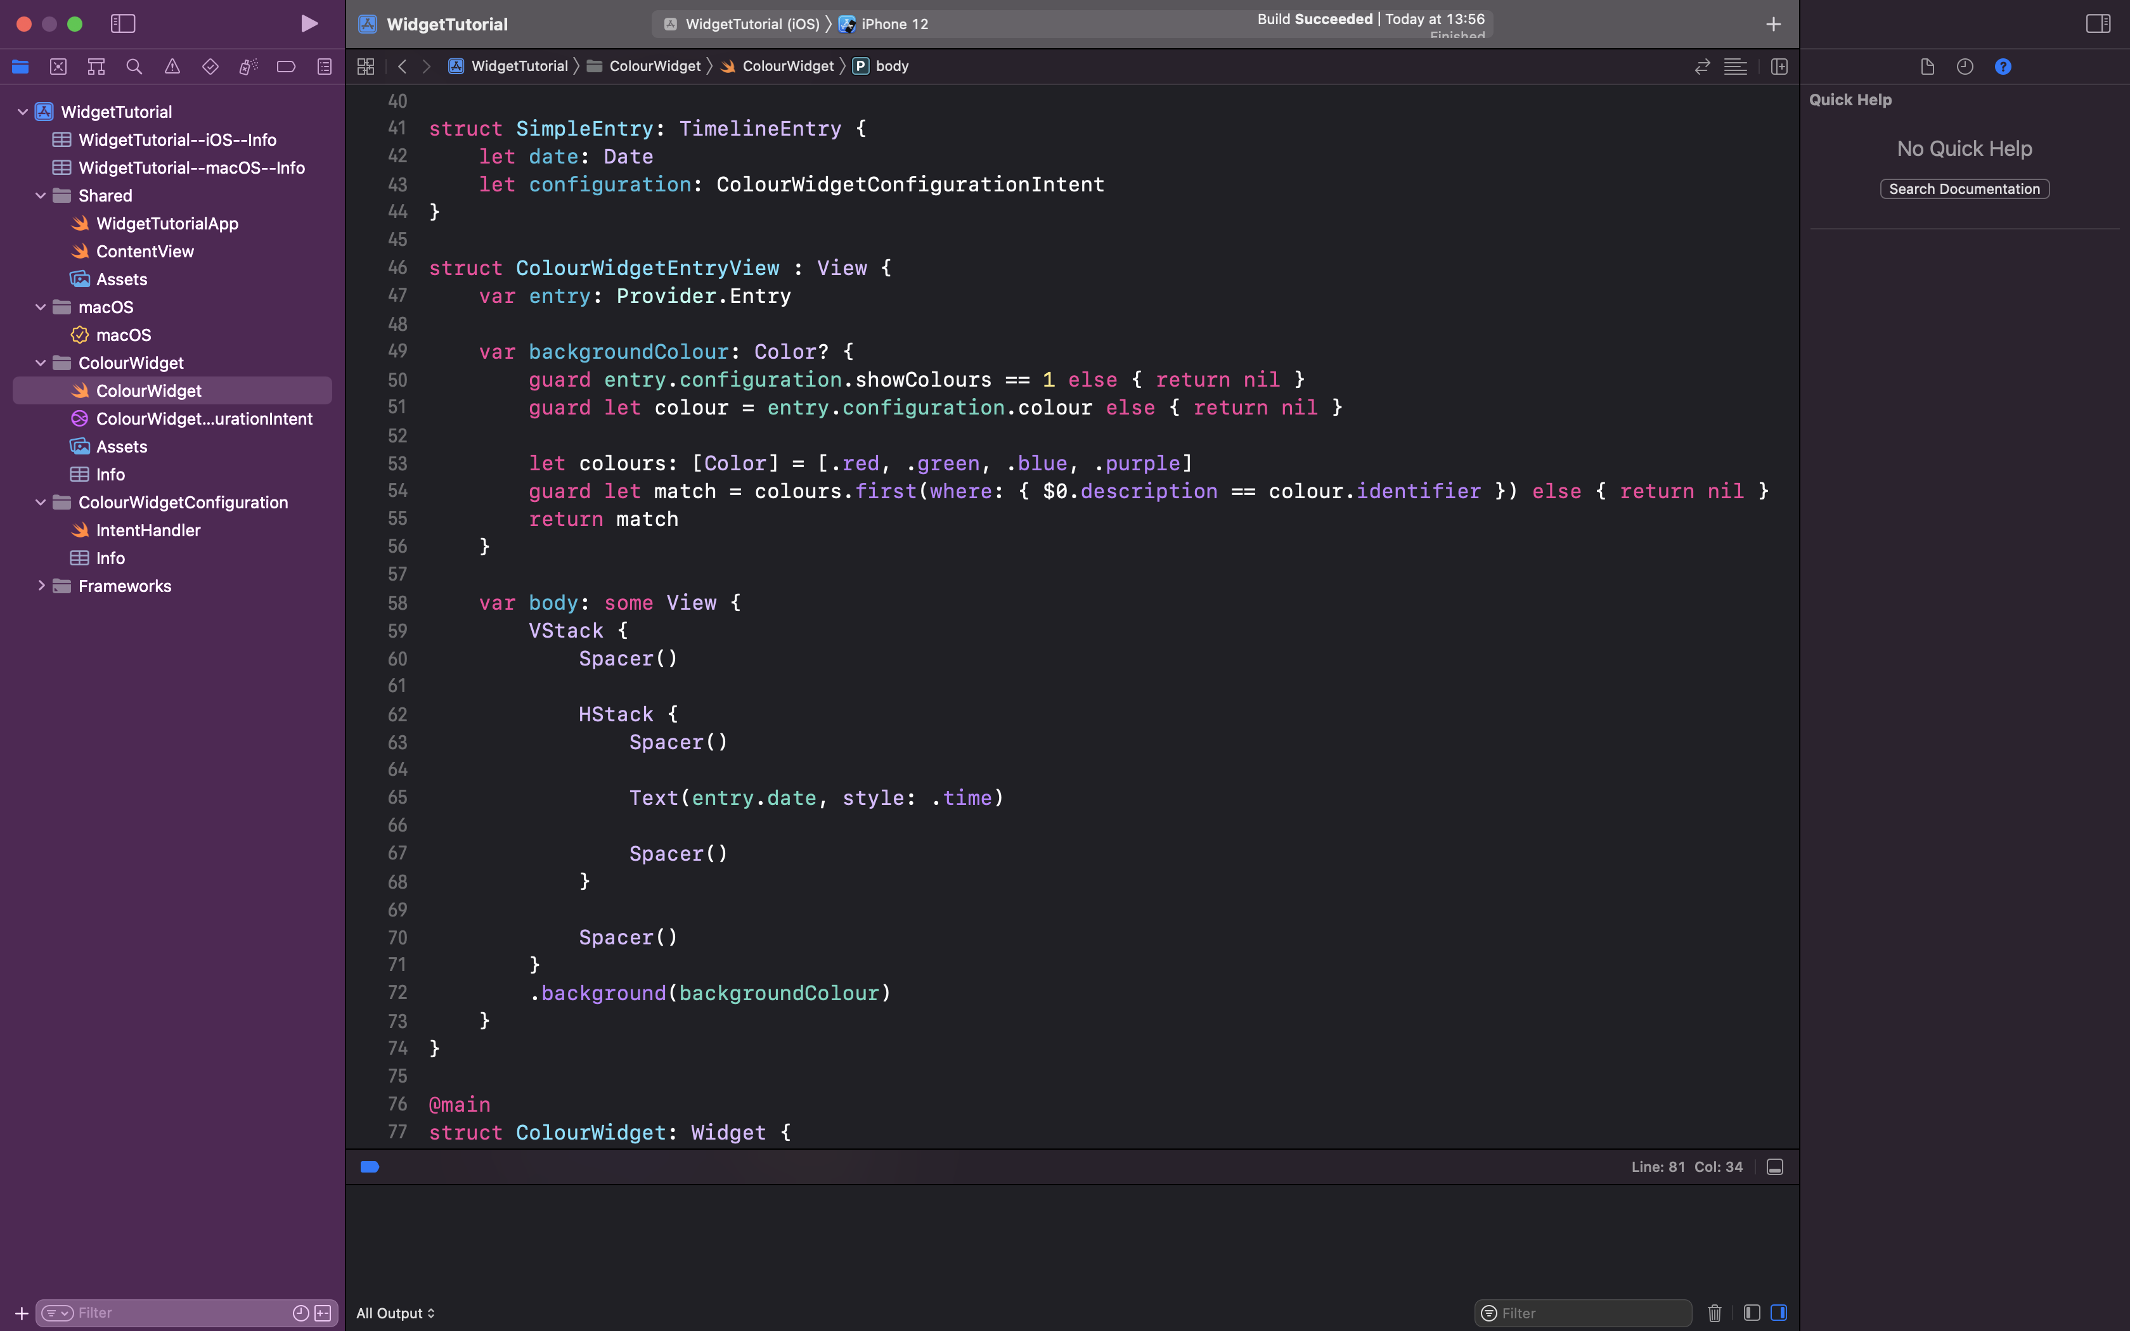Click the iPhone 12 simulator selector
Screen dimensions: 2130x1331
point(893,23)
